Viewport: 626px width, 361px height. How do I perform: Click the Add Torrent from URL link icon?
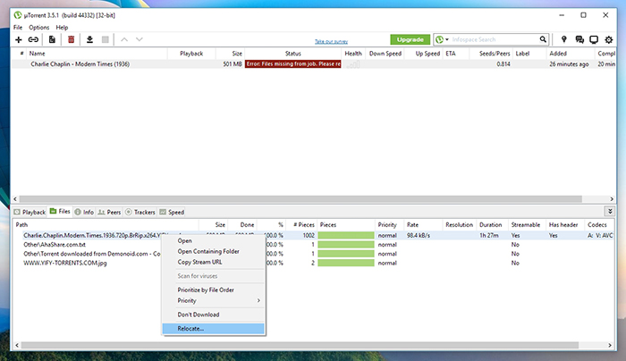click(33, 39)
